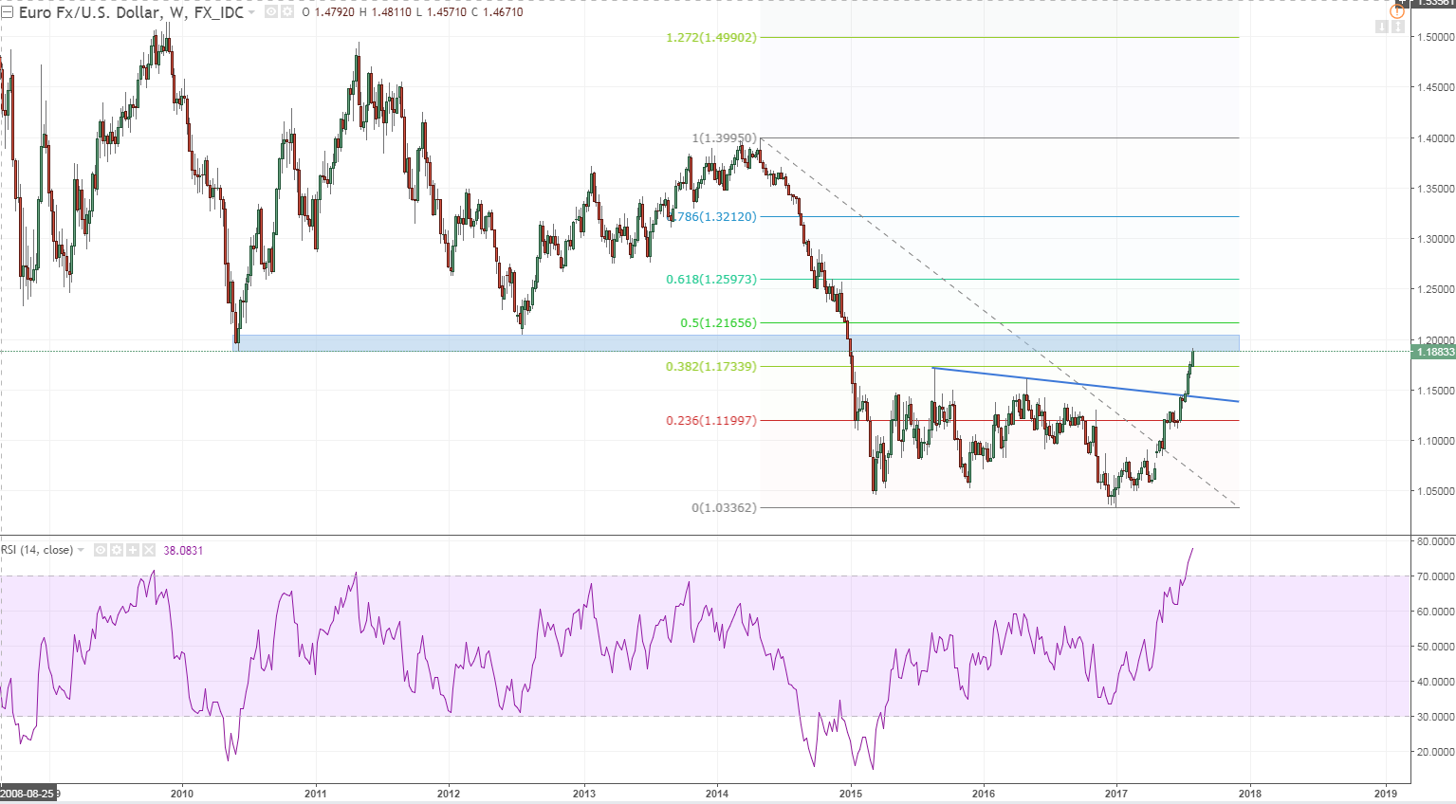Click the 2014 time axis label
Image resolution: width=1456 pixels, height=804 pixels.
[718, 794]
